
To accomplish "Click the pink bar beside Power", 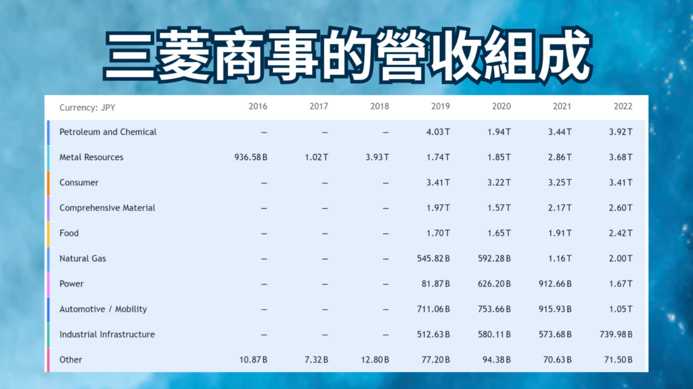I will pos(48,284).
